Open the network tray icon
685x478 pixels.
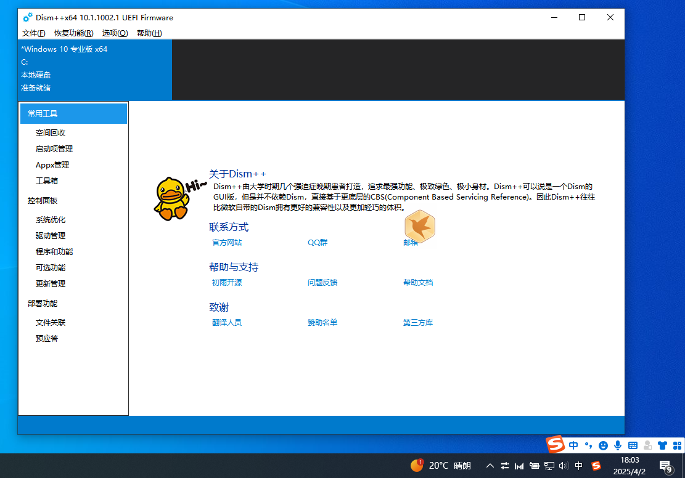(549, 466)
